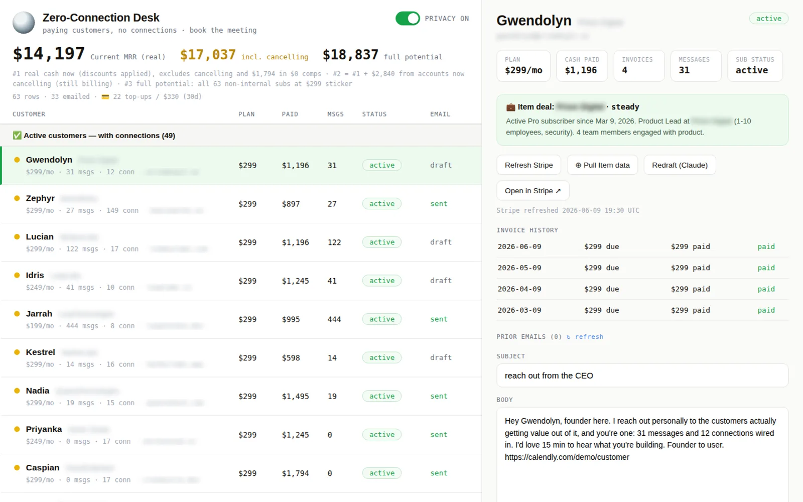Click the Zero-Connection Desk sphere logo

tap(24, 23)
